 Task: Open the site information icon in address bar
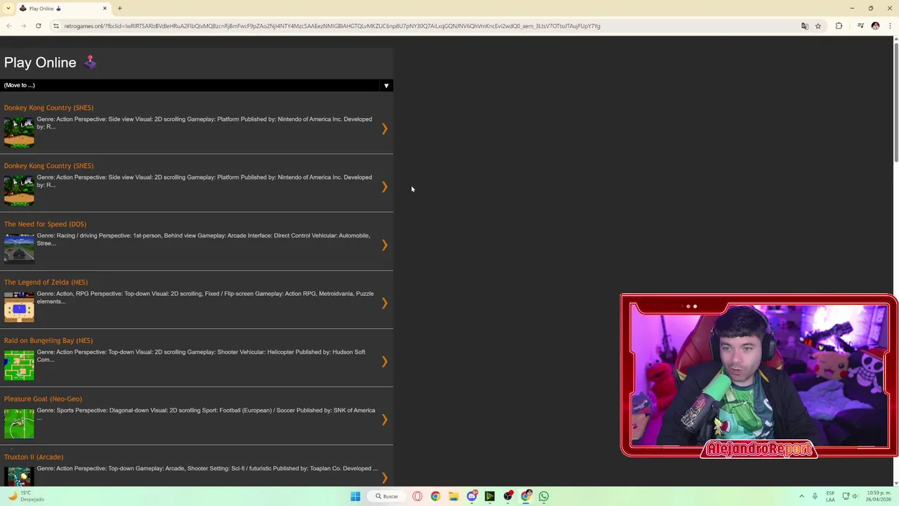click(x=56, y=26)
